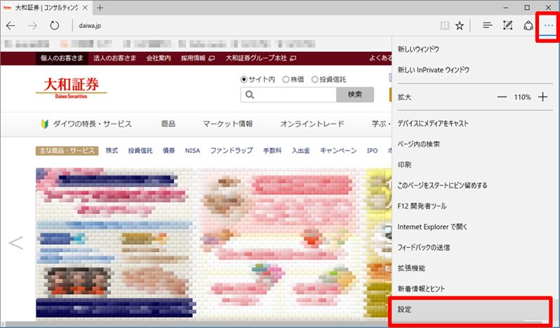Viewport: 560px width, 328px height.
Task: Select the 投資信託 search radio button
Action: 314,79
